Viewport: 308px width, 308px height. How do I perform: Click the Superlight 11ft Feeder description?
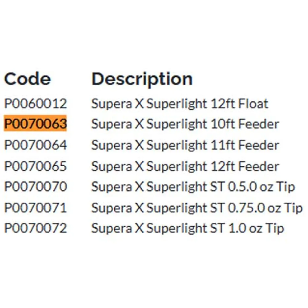pyautogui.click(x=185, y=145)
